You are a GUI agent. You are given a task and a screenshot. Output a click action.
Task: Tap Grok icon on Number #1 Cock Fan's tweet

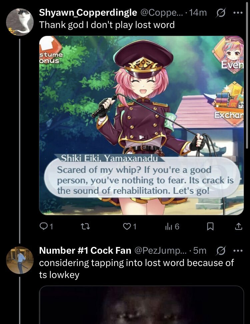coord(220,251)
